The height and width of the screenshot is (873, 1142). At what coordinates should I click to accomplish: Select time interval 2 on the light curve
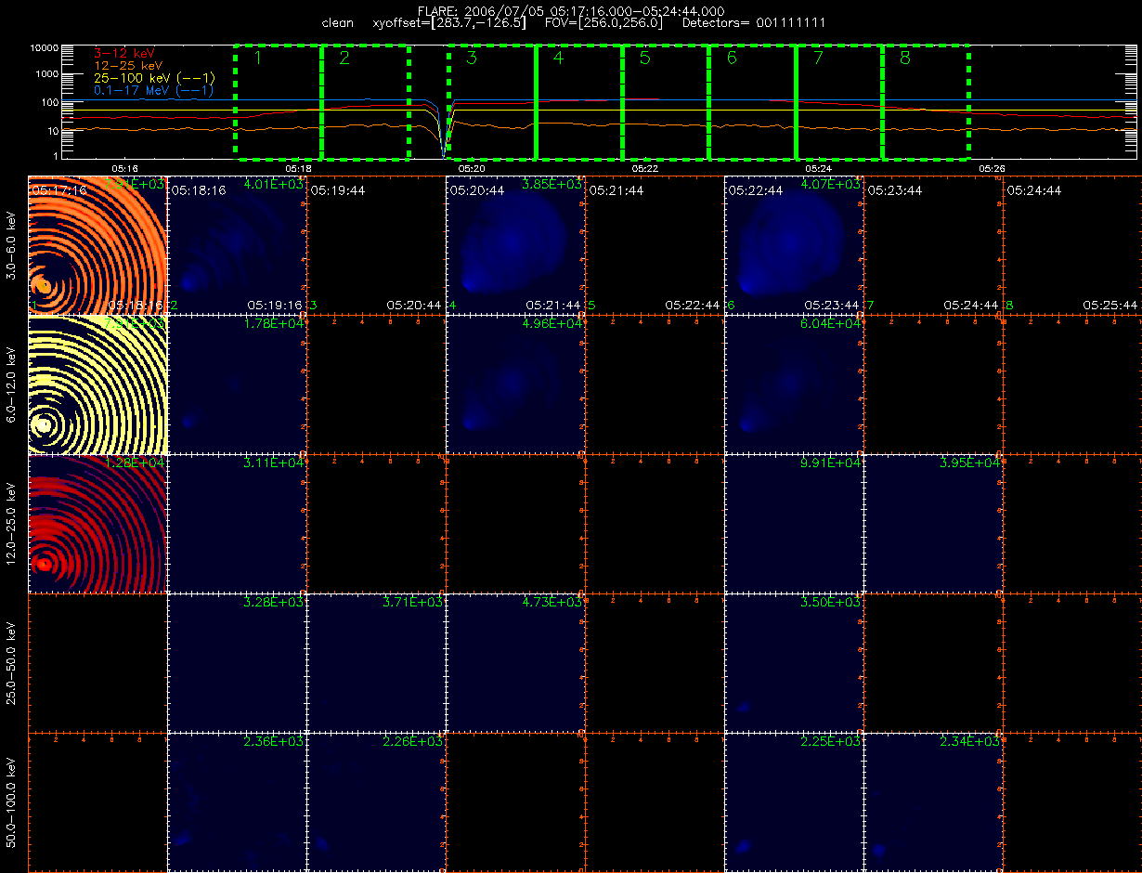366,101
